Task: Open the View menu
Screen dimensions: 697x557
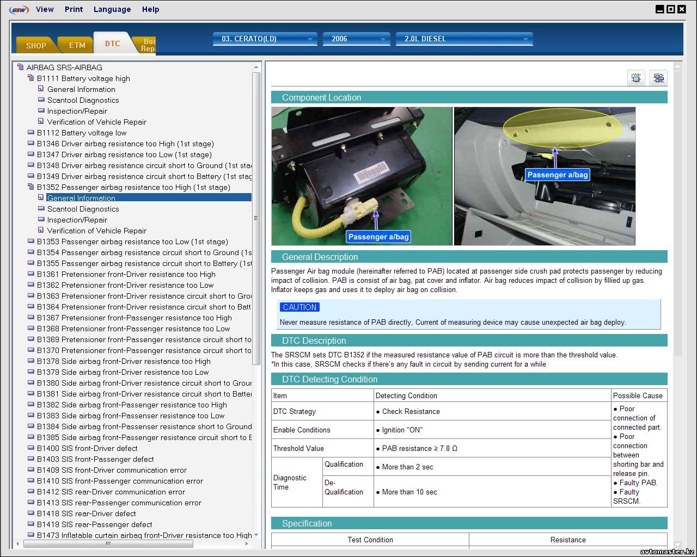Action: (x=45, y=9)
